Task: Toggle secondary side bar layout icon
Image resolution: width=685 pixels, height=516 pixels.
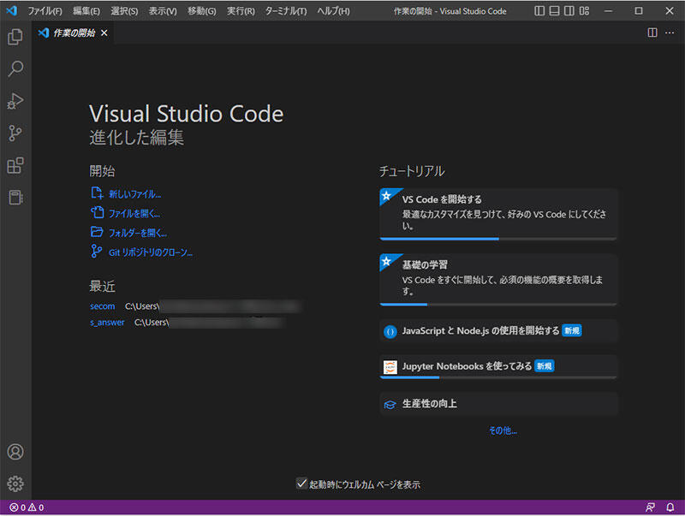Action: [569, 10]
